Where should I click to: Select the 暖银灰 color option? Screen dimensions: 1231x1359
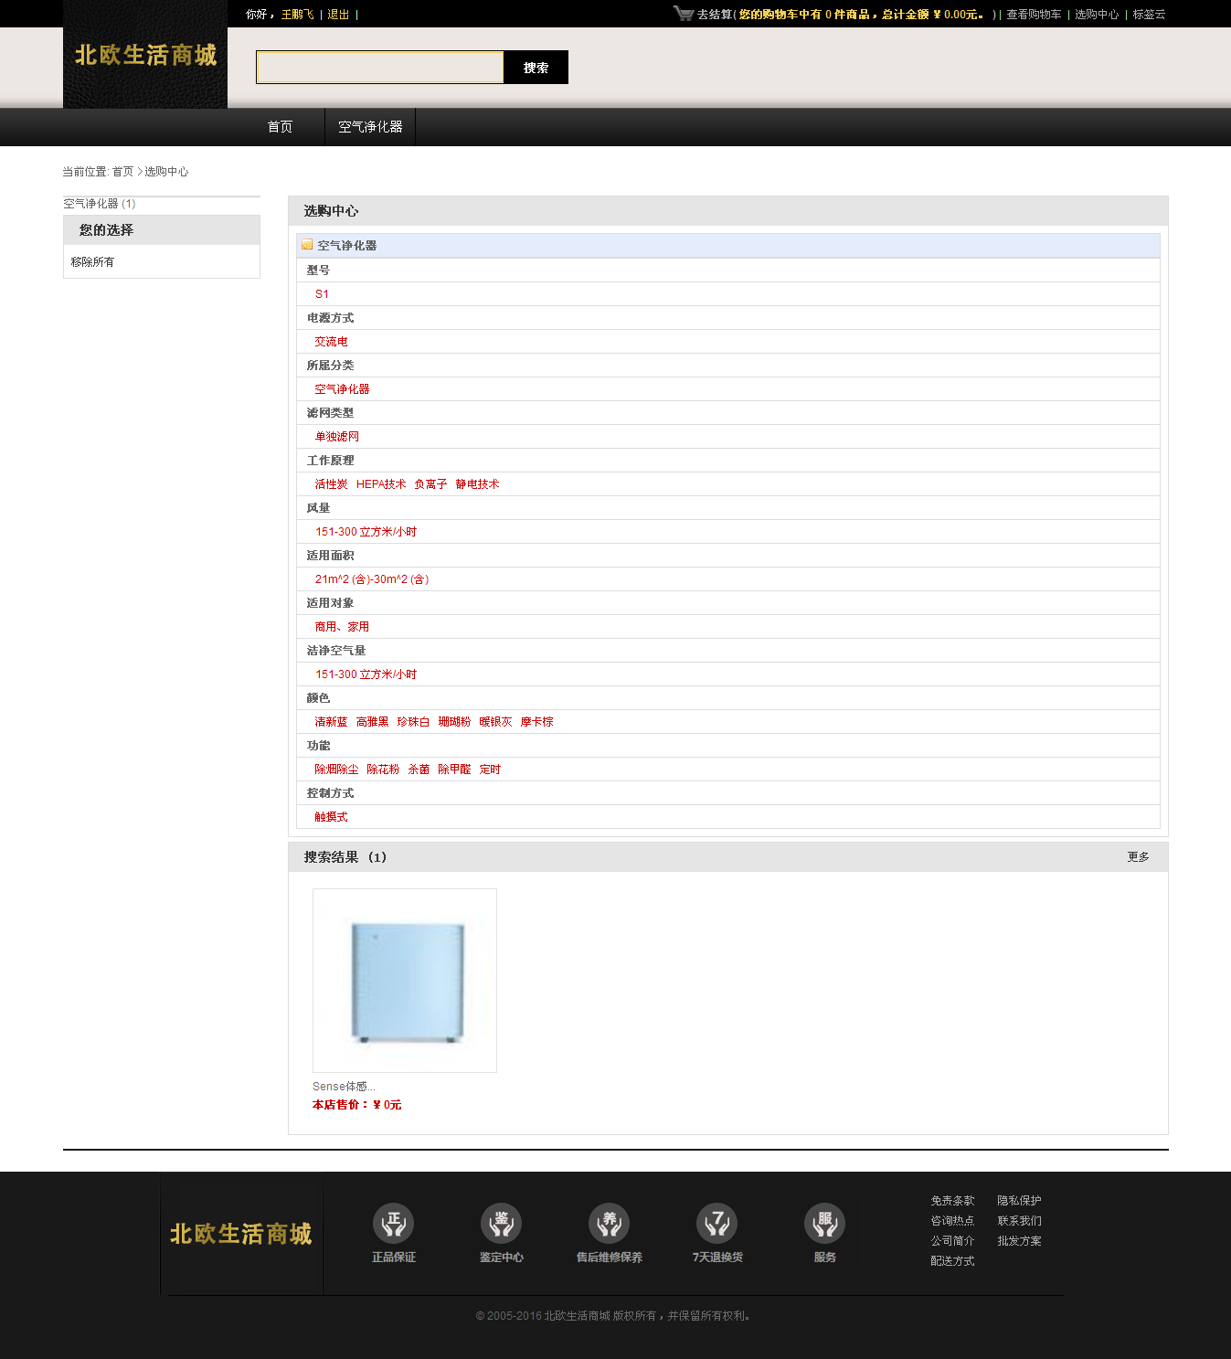tap(495, 721)
